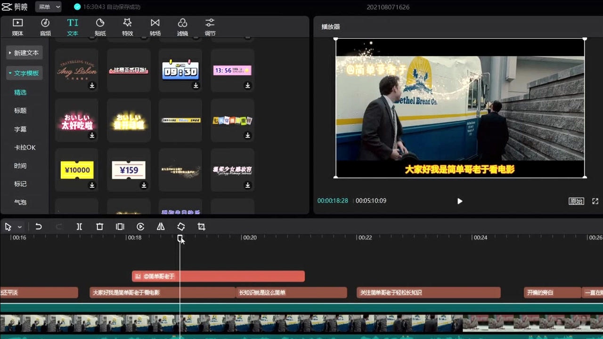
Task: Open the 贴纸 stickers tab
Action: coord(100,27)
